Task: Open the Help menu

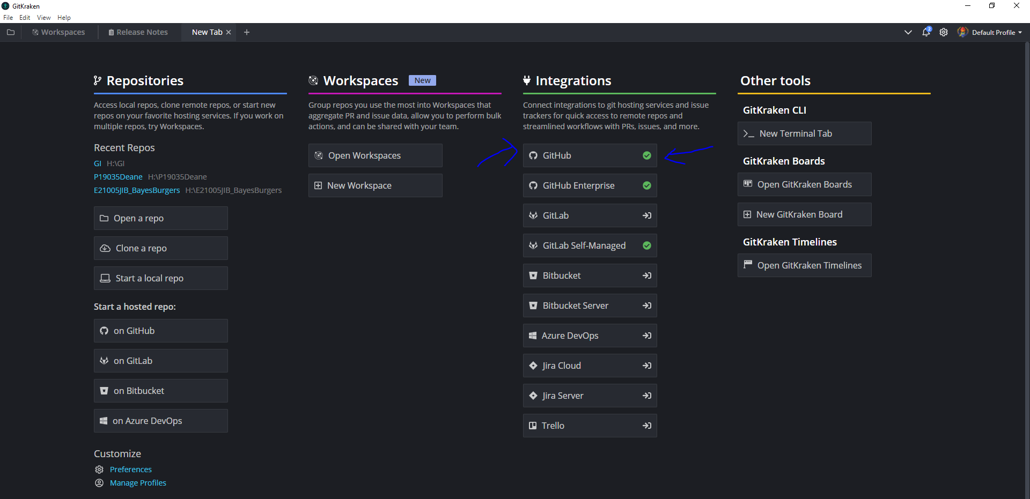Action: (x=64, y=18)
